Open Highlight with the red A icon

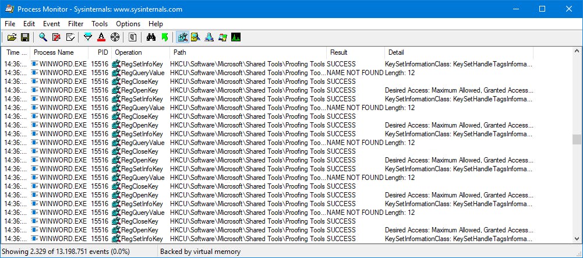click(x=101, y=37)
